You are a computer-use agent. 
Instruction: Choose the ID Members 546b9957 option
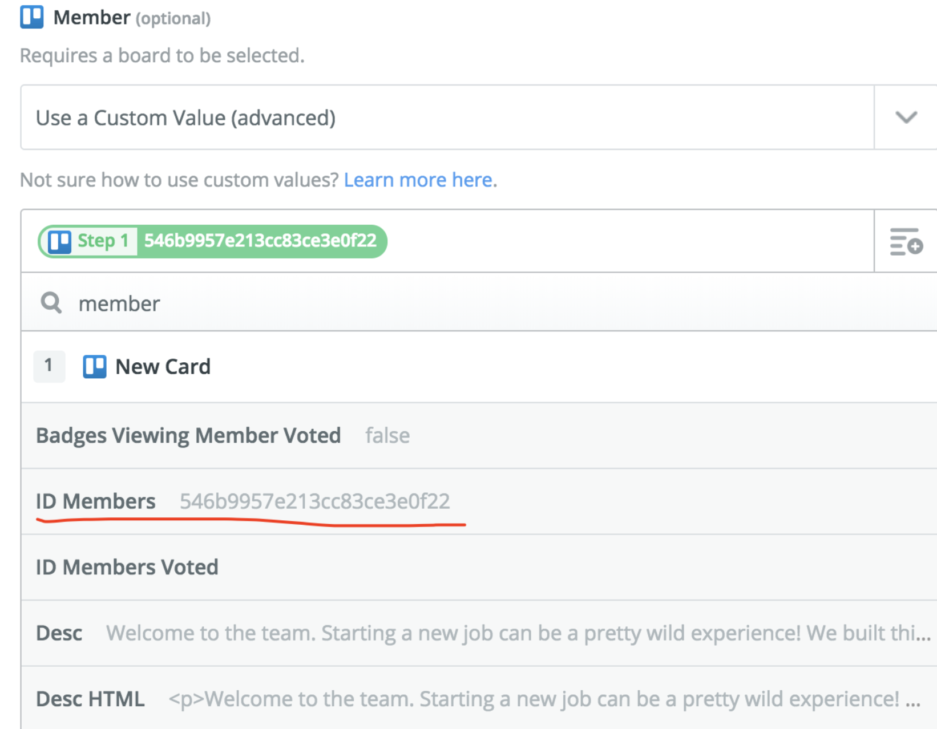[243, 501]
